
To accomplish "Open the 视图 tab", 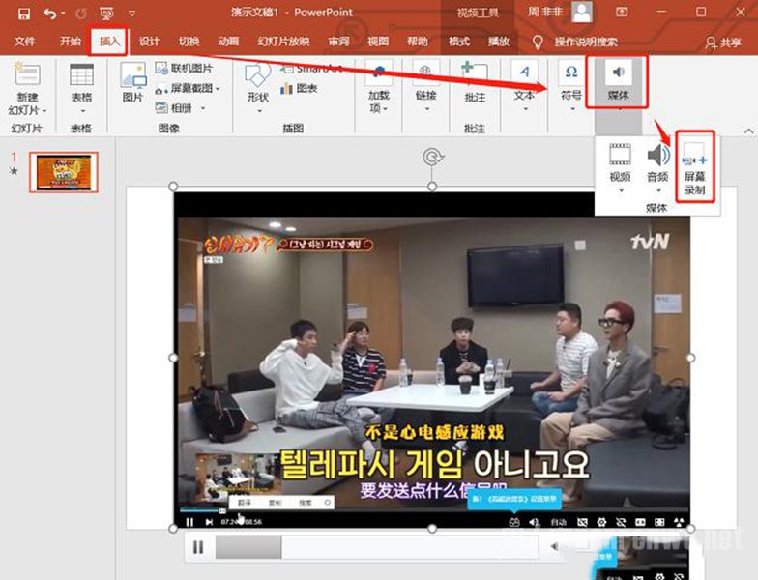I will tap(377, 42).
